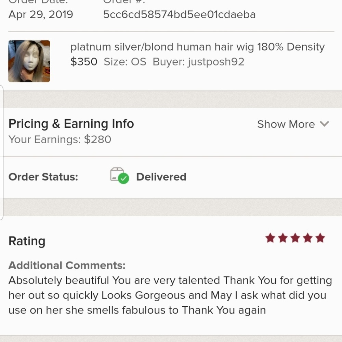The height and width of the screenshot is (342, 342).
Task: Click the Rating section heading
Action: 27,241
